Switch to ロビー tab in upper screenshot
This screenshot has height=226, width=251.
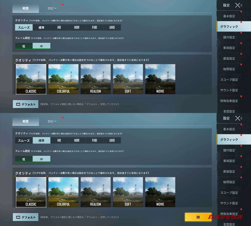point(52,8)
